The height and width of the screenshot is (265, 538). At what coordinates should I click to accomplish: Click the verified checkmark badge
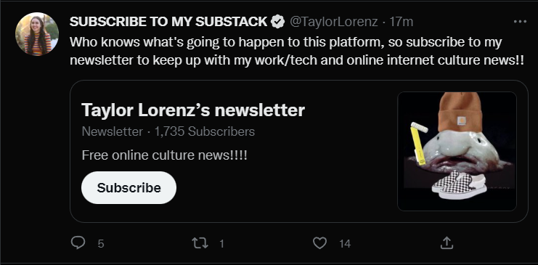point(277,22)
